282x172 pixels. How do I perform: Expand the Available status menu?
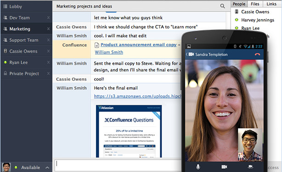click(x=47, y=168)
